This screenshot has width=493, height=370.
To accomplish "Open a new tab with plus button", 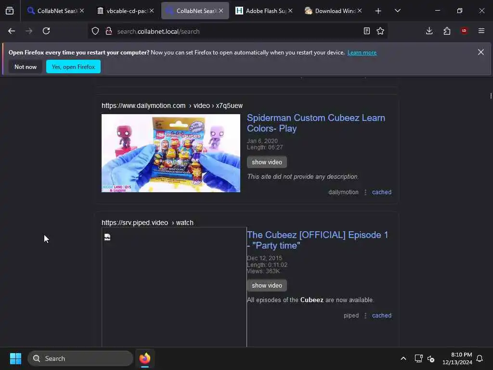I will [x=378, y=11].
